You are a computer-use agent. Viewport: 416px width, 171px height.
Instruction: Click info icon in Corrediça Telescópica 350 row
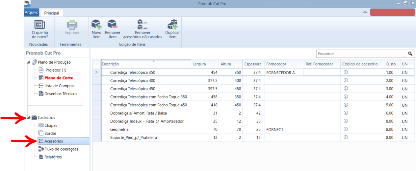(x=346, y=72)
